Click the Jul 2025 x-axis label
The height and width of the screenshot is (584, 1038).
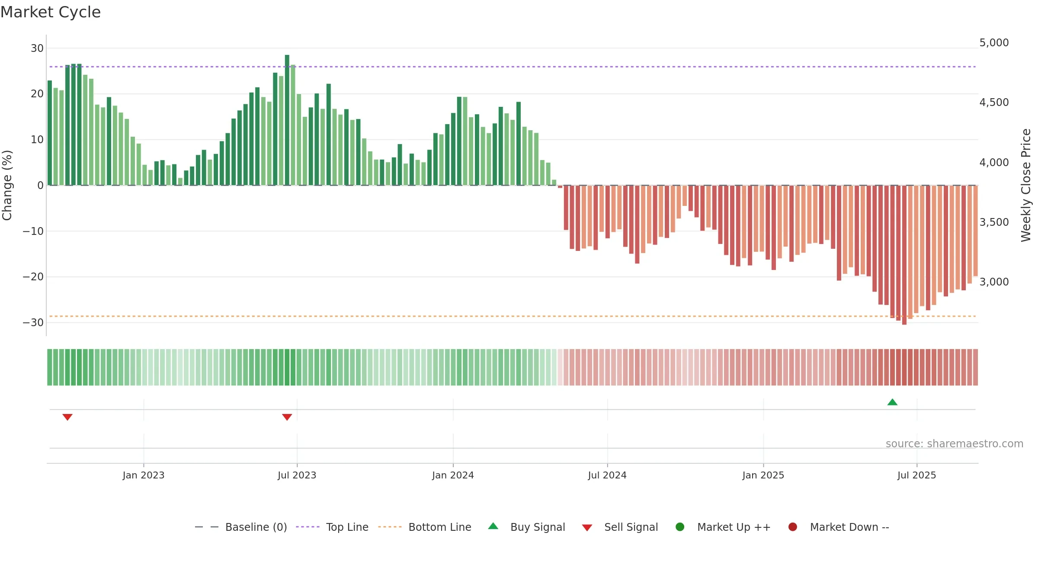pos(917,475)
